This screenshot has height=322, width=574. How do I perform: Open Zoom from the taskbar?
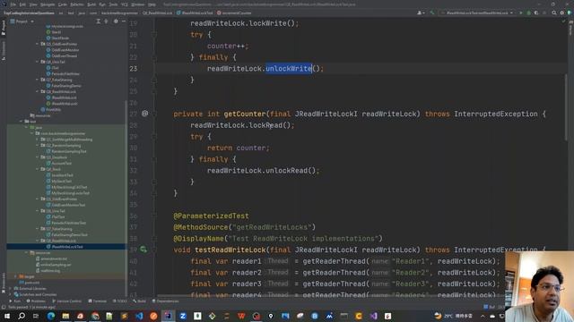(x=183, y=316)
